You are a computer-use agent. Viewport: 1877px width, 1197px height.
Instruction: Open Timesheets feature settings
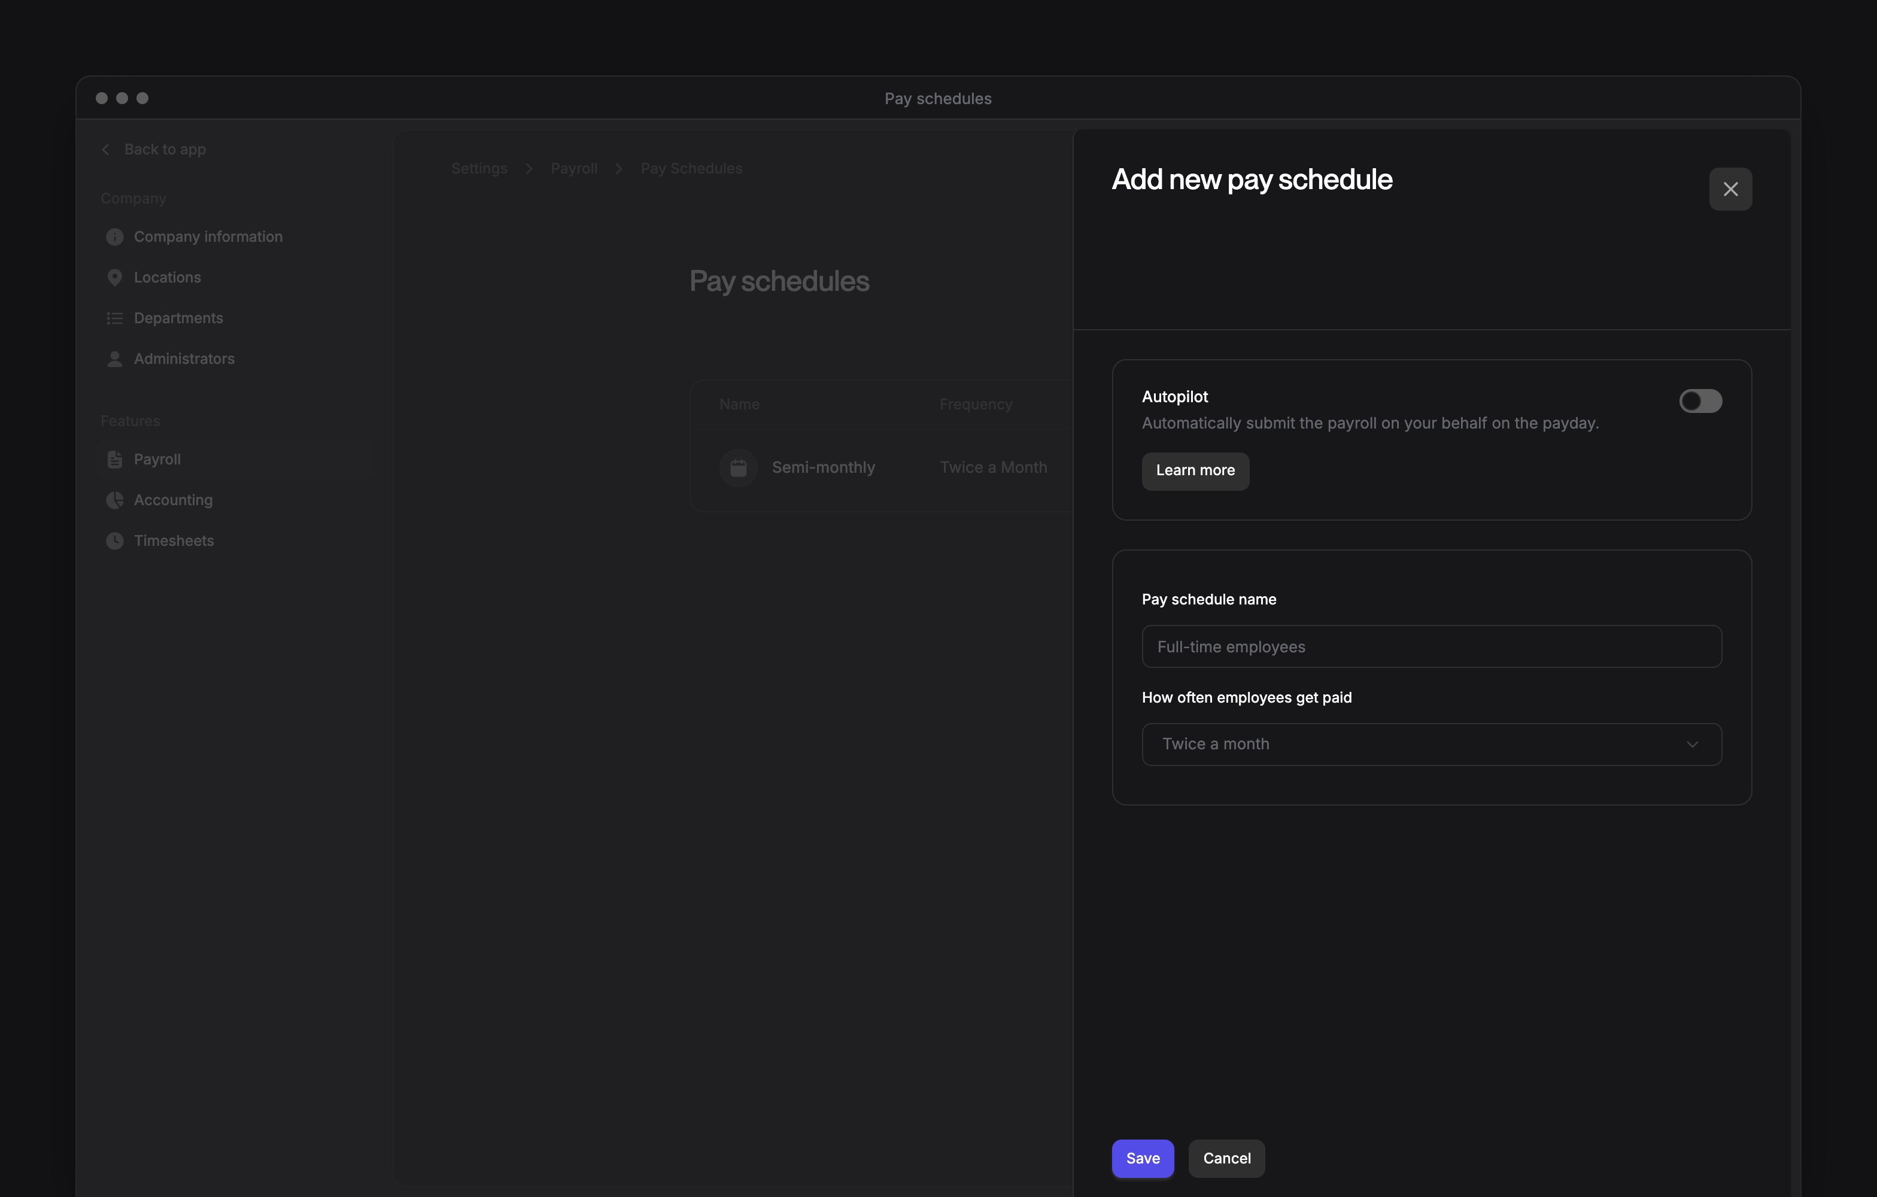point(174,541)
